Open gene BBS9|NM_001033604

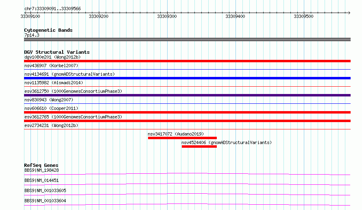tap(45, 201)
